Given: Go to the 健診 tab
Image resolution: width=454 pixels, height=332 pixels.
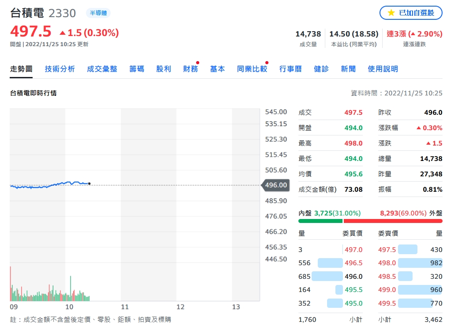Looking at the screenshot, I should [x=321, y=69].
